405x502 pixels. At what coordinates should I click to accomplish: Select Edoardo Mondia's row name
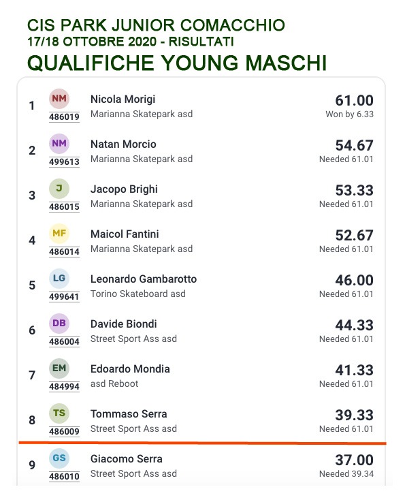(x=130, y=368)
